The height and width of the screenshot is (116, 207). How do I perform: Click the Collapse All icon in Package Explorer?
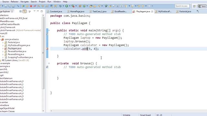coord(21,12)
